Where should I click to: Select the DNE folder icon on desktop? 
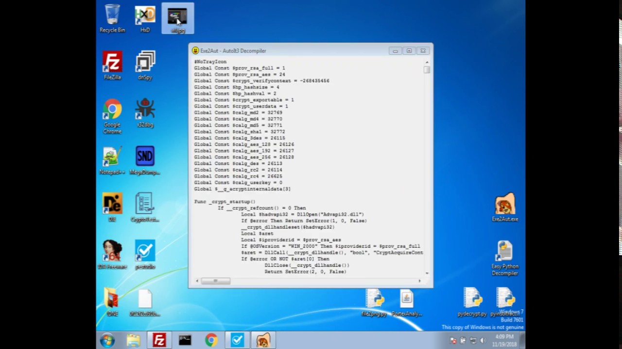click(x=112, y=302)
